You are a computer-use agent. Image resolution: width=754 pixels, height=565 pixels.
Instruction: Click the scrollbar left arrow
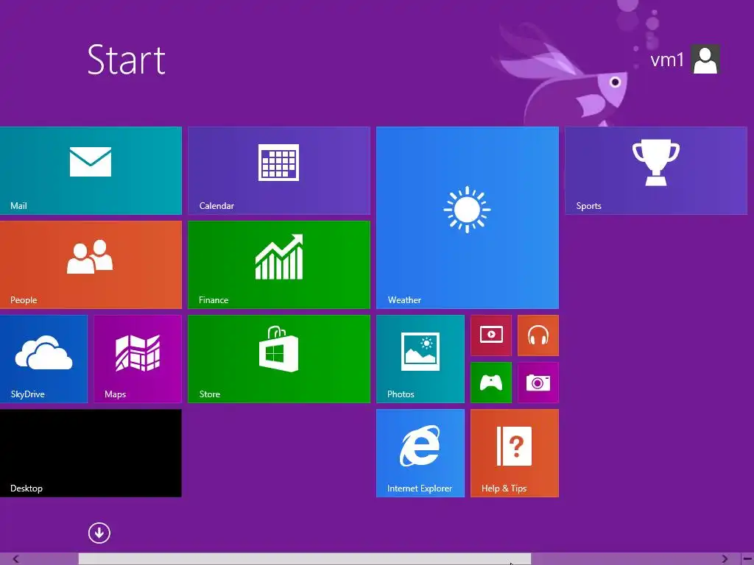(x=16, y=559)
